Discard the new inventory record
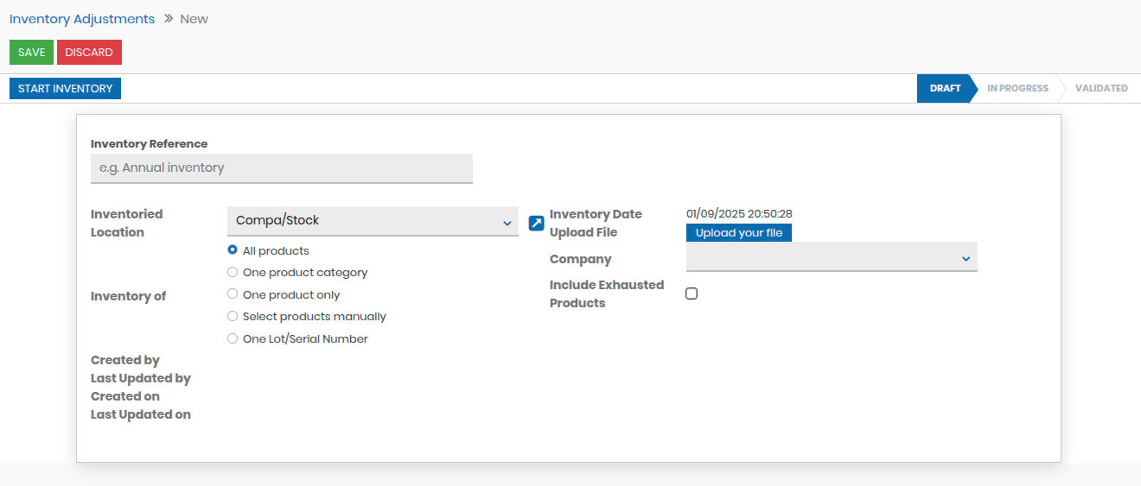The image size is (1141, 486). [89, 52]
